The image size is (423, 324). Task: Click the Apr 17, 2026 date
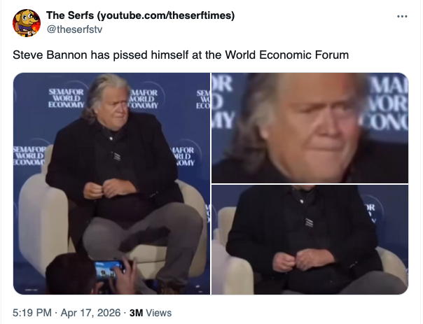click(90, 313)
